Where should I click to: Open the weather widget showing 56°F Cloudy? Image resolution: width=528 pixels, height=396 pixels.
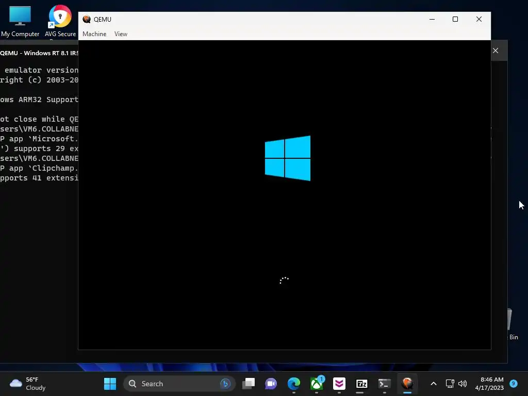pos(28,384)
